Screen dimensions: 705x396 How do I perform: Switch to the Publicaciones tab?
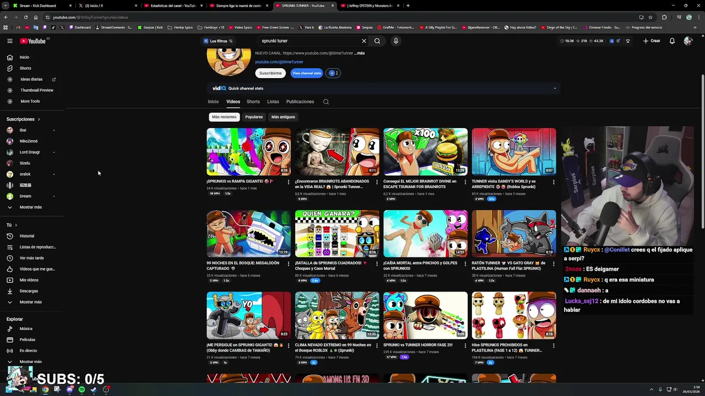coord(300,102)
